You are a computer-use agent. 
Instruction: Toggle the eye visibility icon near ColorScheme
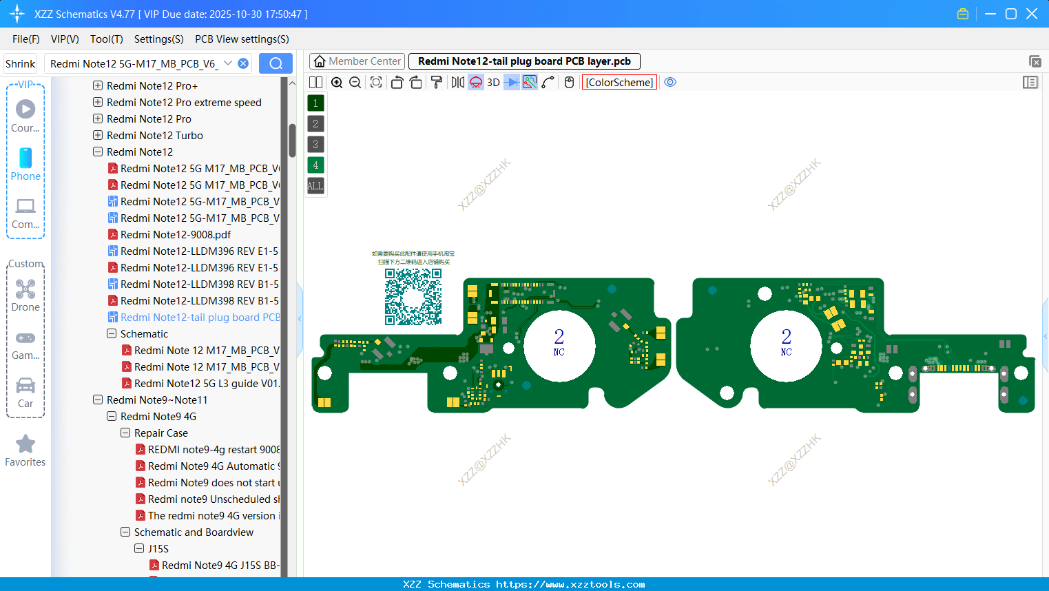(x=670, y=82)
